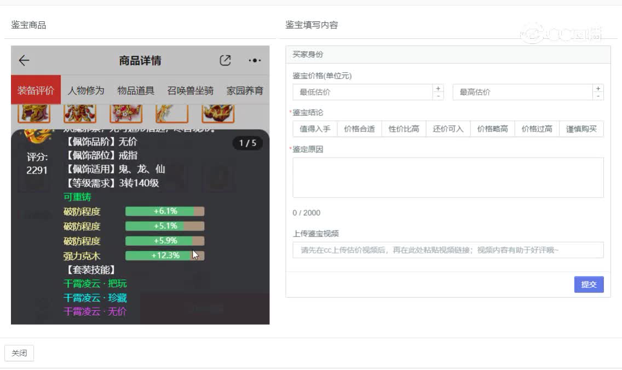
Task: Select 值得入手 conclusion option
Action: (315, 129)
